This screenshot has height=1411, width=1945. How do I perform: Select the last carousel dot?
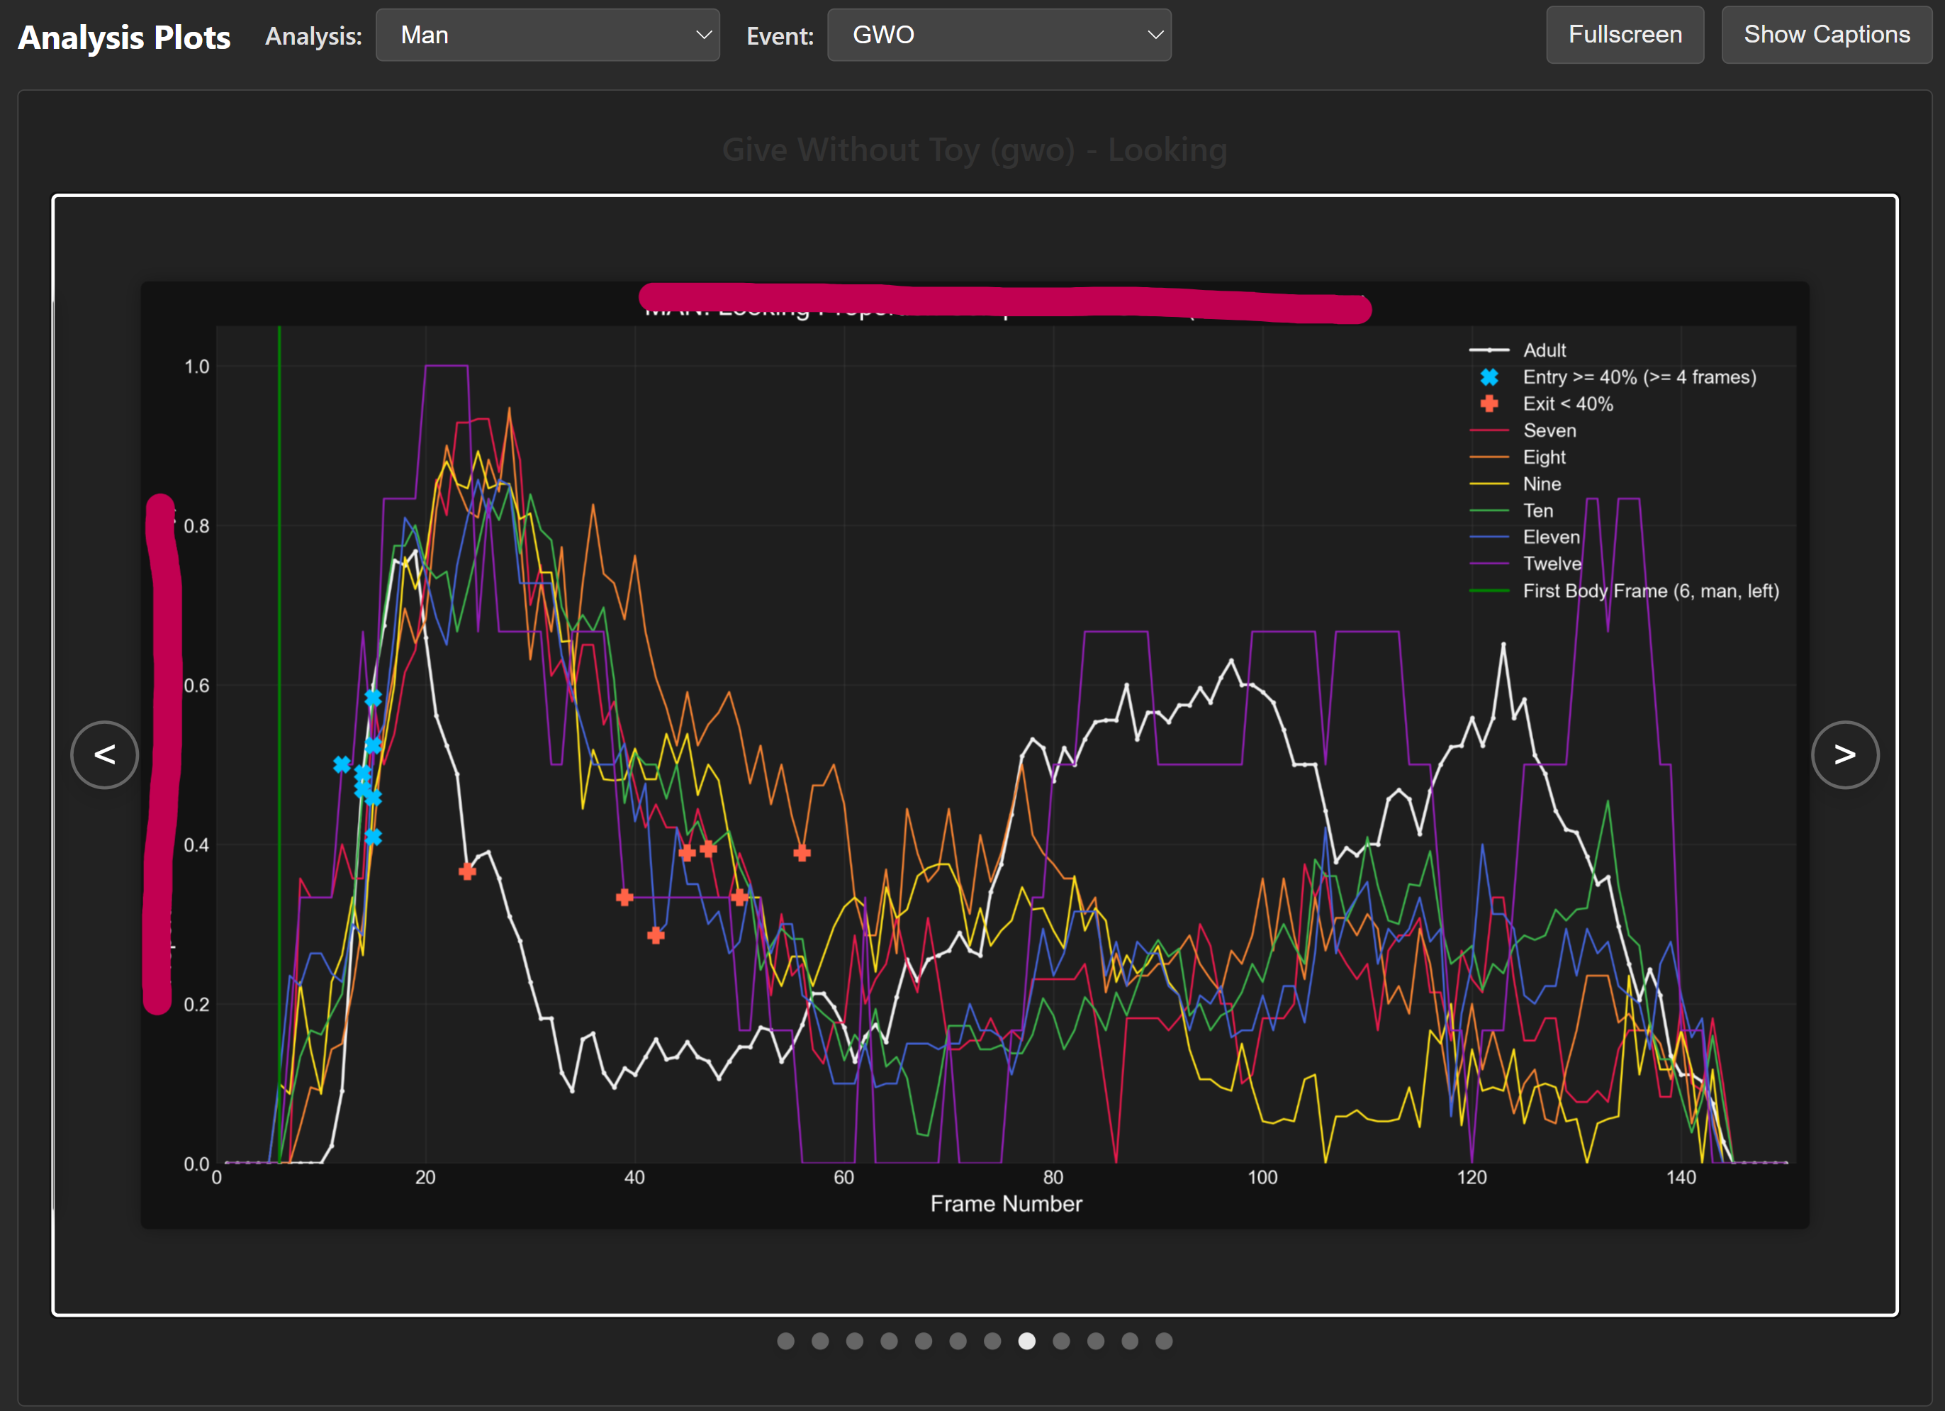tap(1164, 1341)
